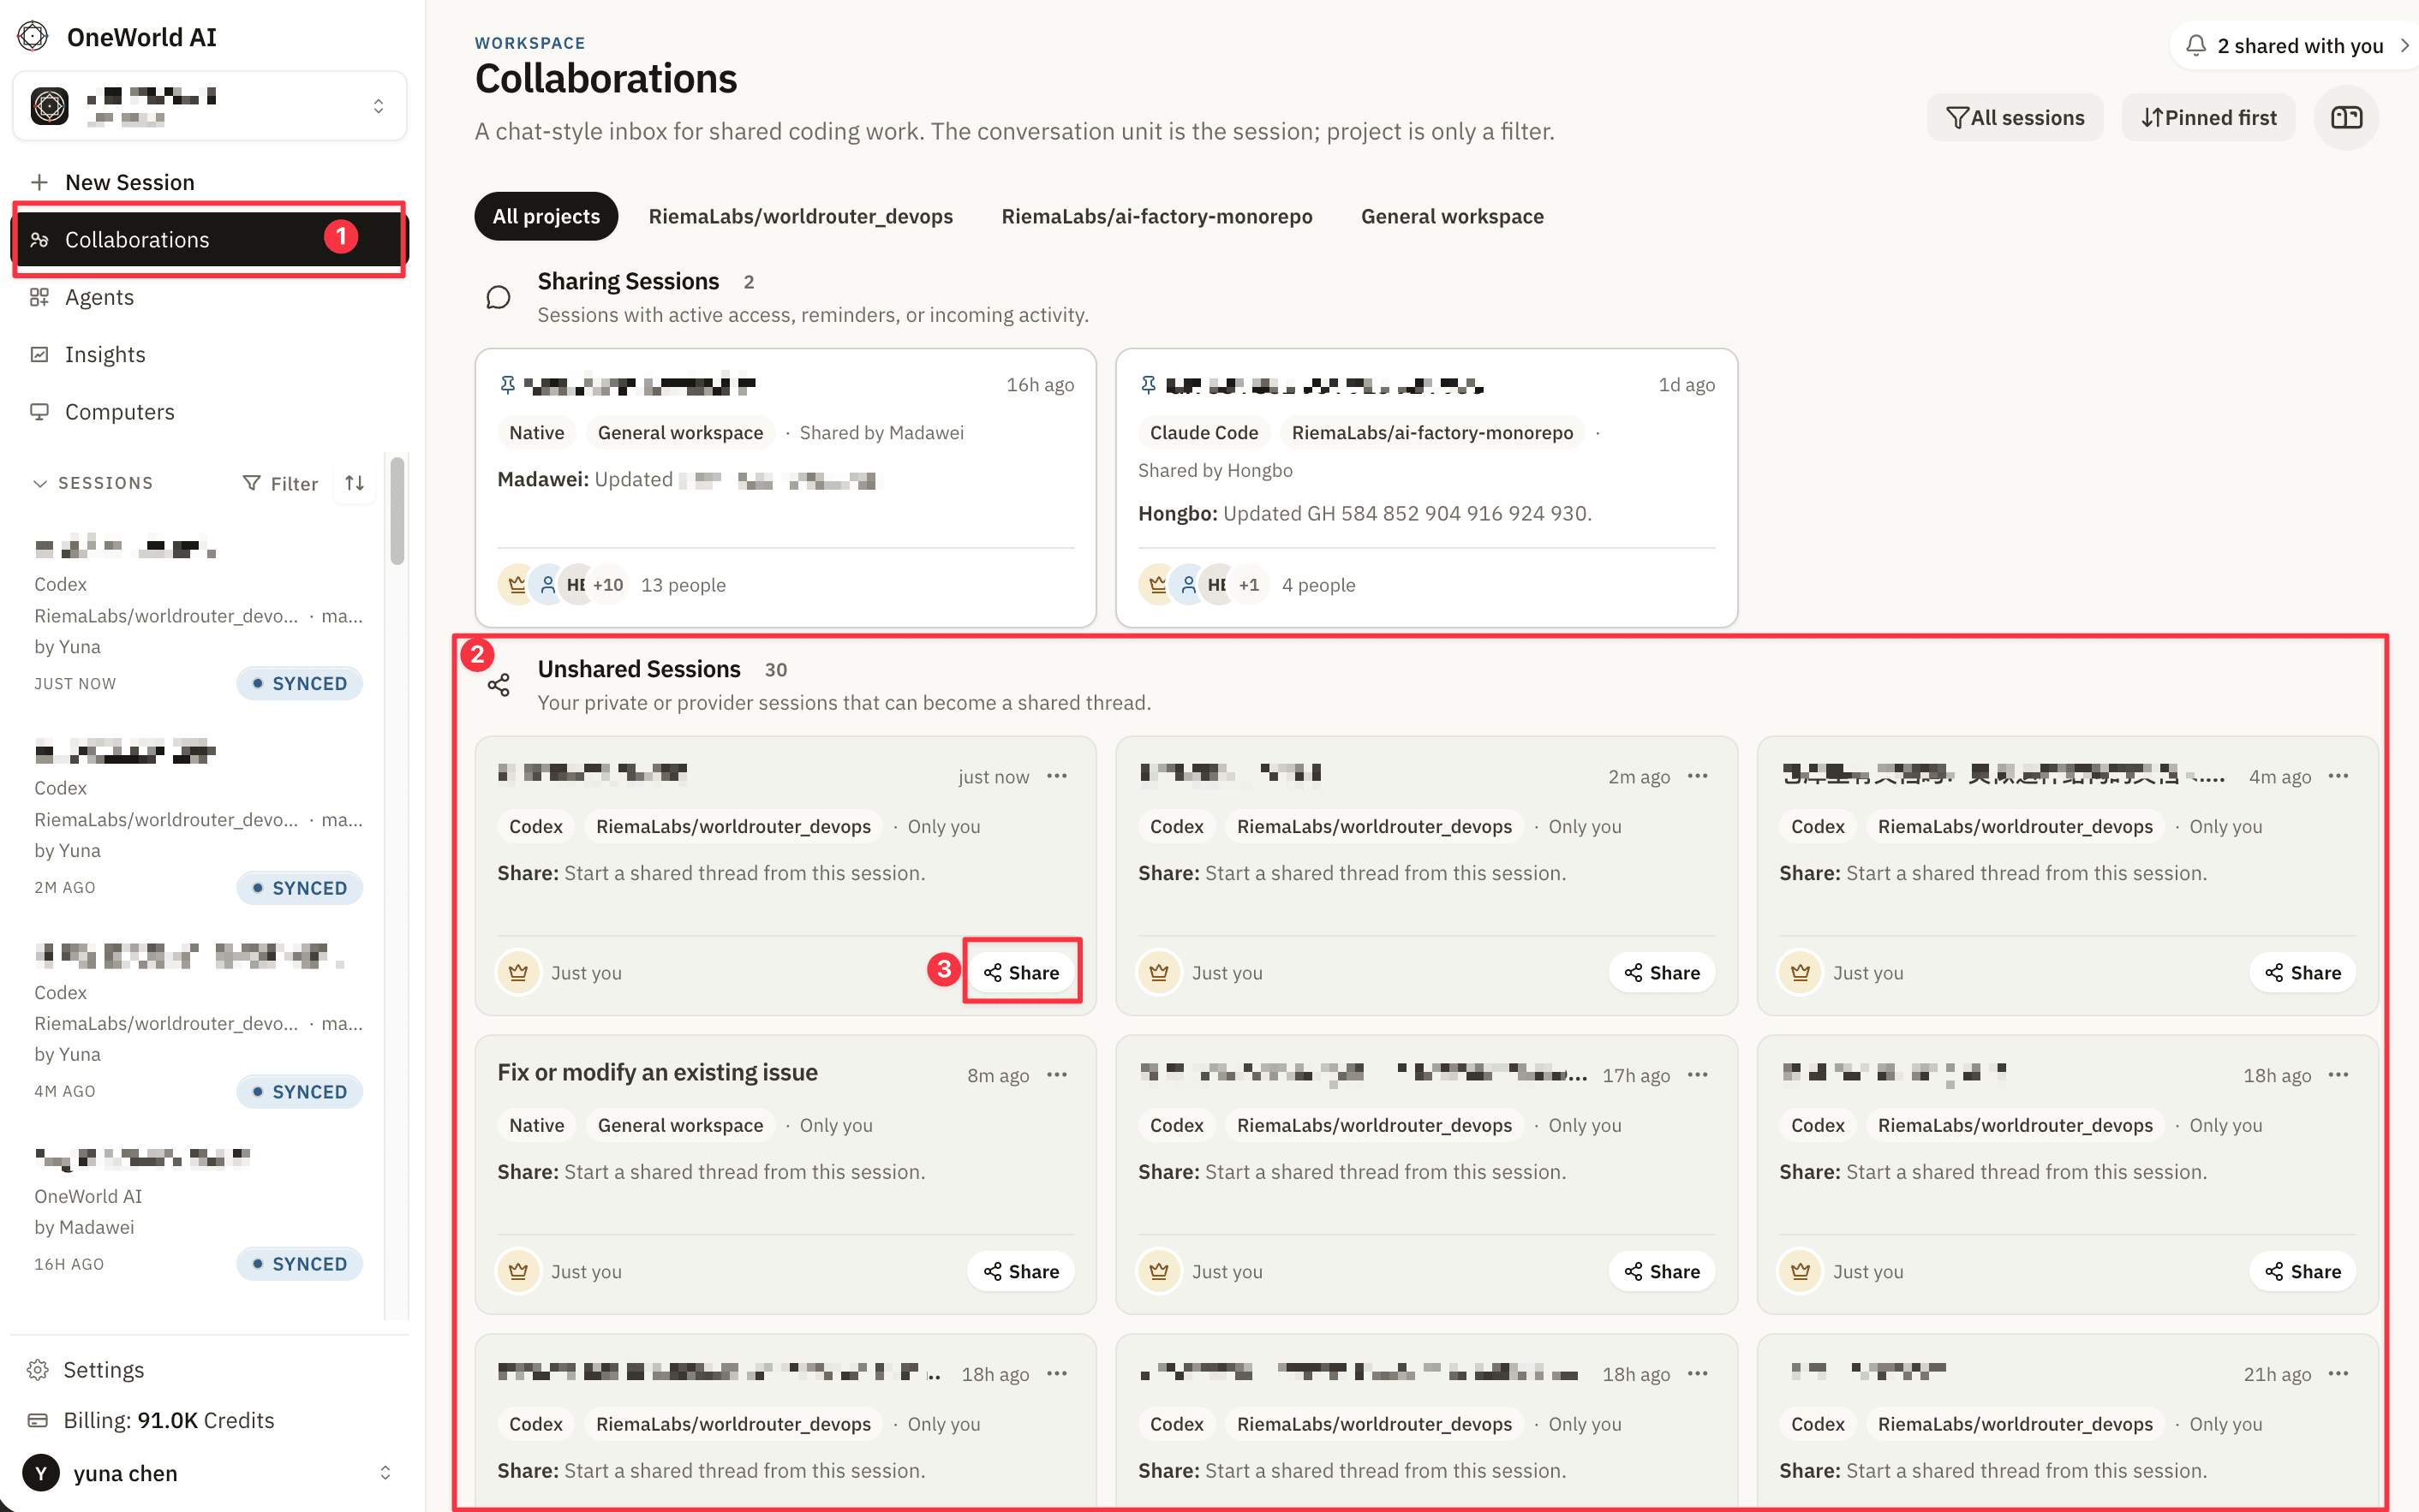Filter by RiemaLabs/ai-factory-monorepo tab
This screenshot has height=1512, width=2419.
click(x=1156, y=216)
